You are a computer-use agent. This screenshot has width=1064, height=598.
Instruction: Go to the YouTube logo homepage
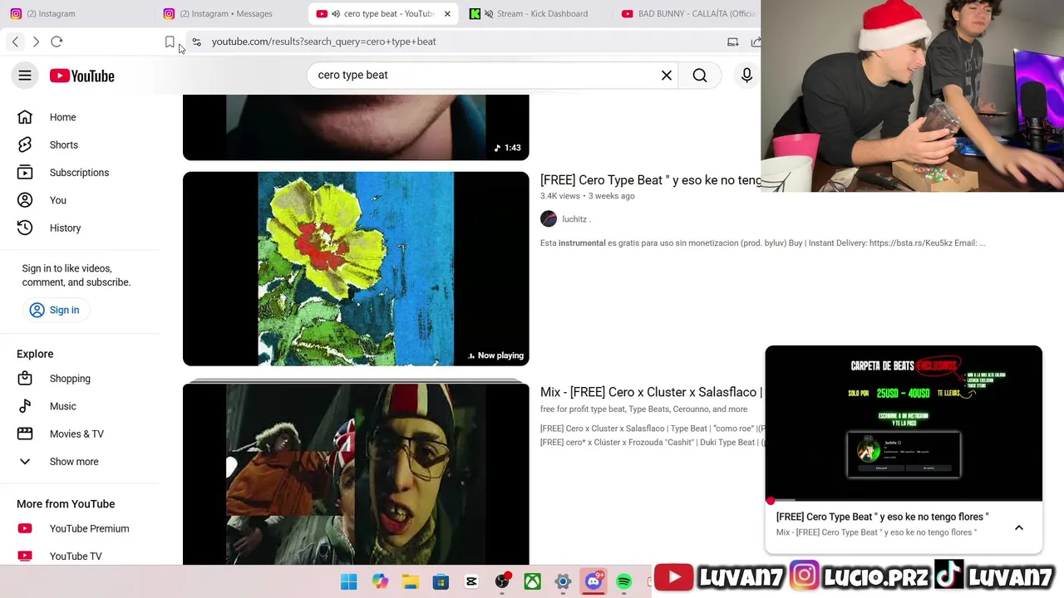coord(81,76)
